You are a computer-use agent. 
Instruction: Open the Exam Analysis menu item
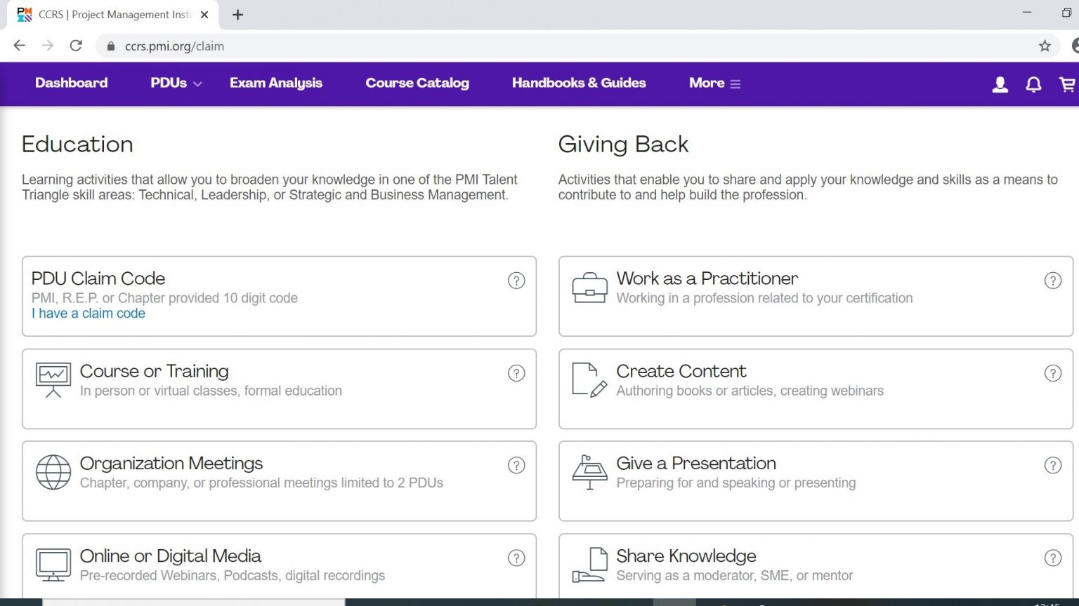coord(276,83)
